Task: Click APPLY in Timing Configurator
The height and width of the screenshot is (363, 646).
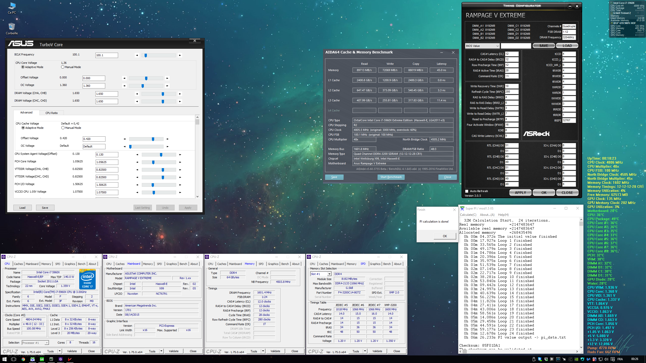Action: click(520, 193)
